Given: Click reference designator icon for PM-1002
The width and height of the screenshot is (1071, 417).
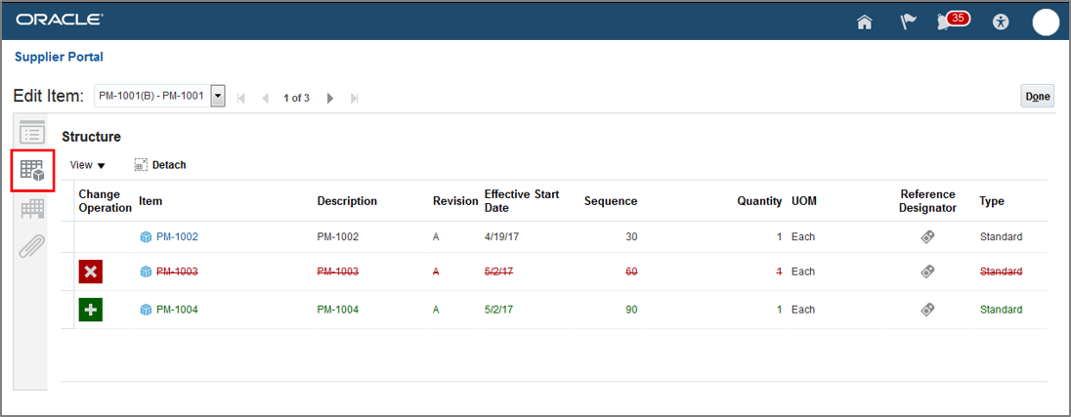Looking at the screenshot, I should click(927, 236).
